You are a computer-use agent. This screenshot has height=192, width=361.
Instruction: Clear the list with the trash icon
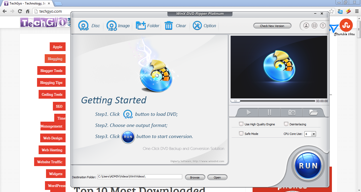[175, 26]
